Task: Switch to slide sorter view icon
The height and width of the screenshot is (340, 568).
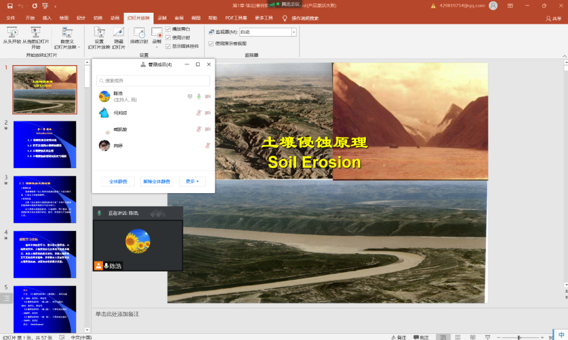Action: (x=457, y=337)
